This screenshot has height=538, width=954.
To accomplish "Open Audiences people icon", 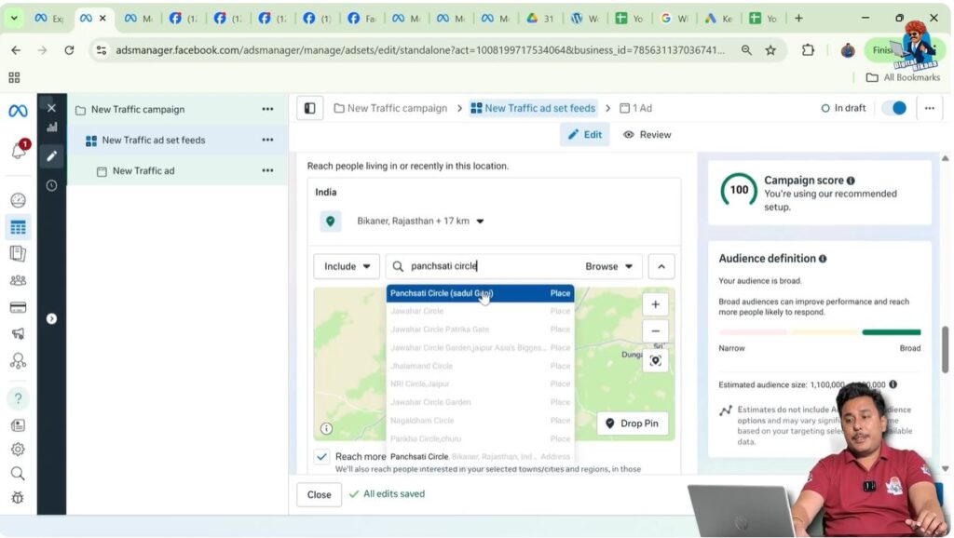I will pyautogui.click(x=19, y=280).
